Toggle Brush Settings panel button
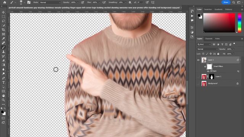 pyautogui.click(x=29, y=2)
